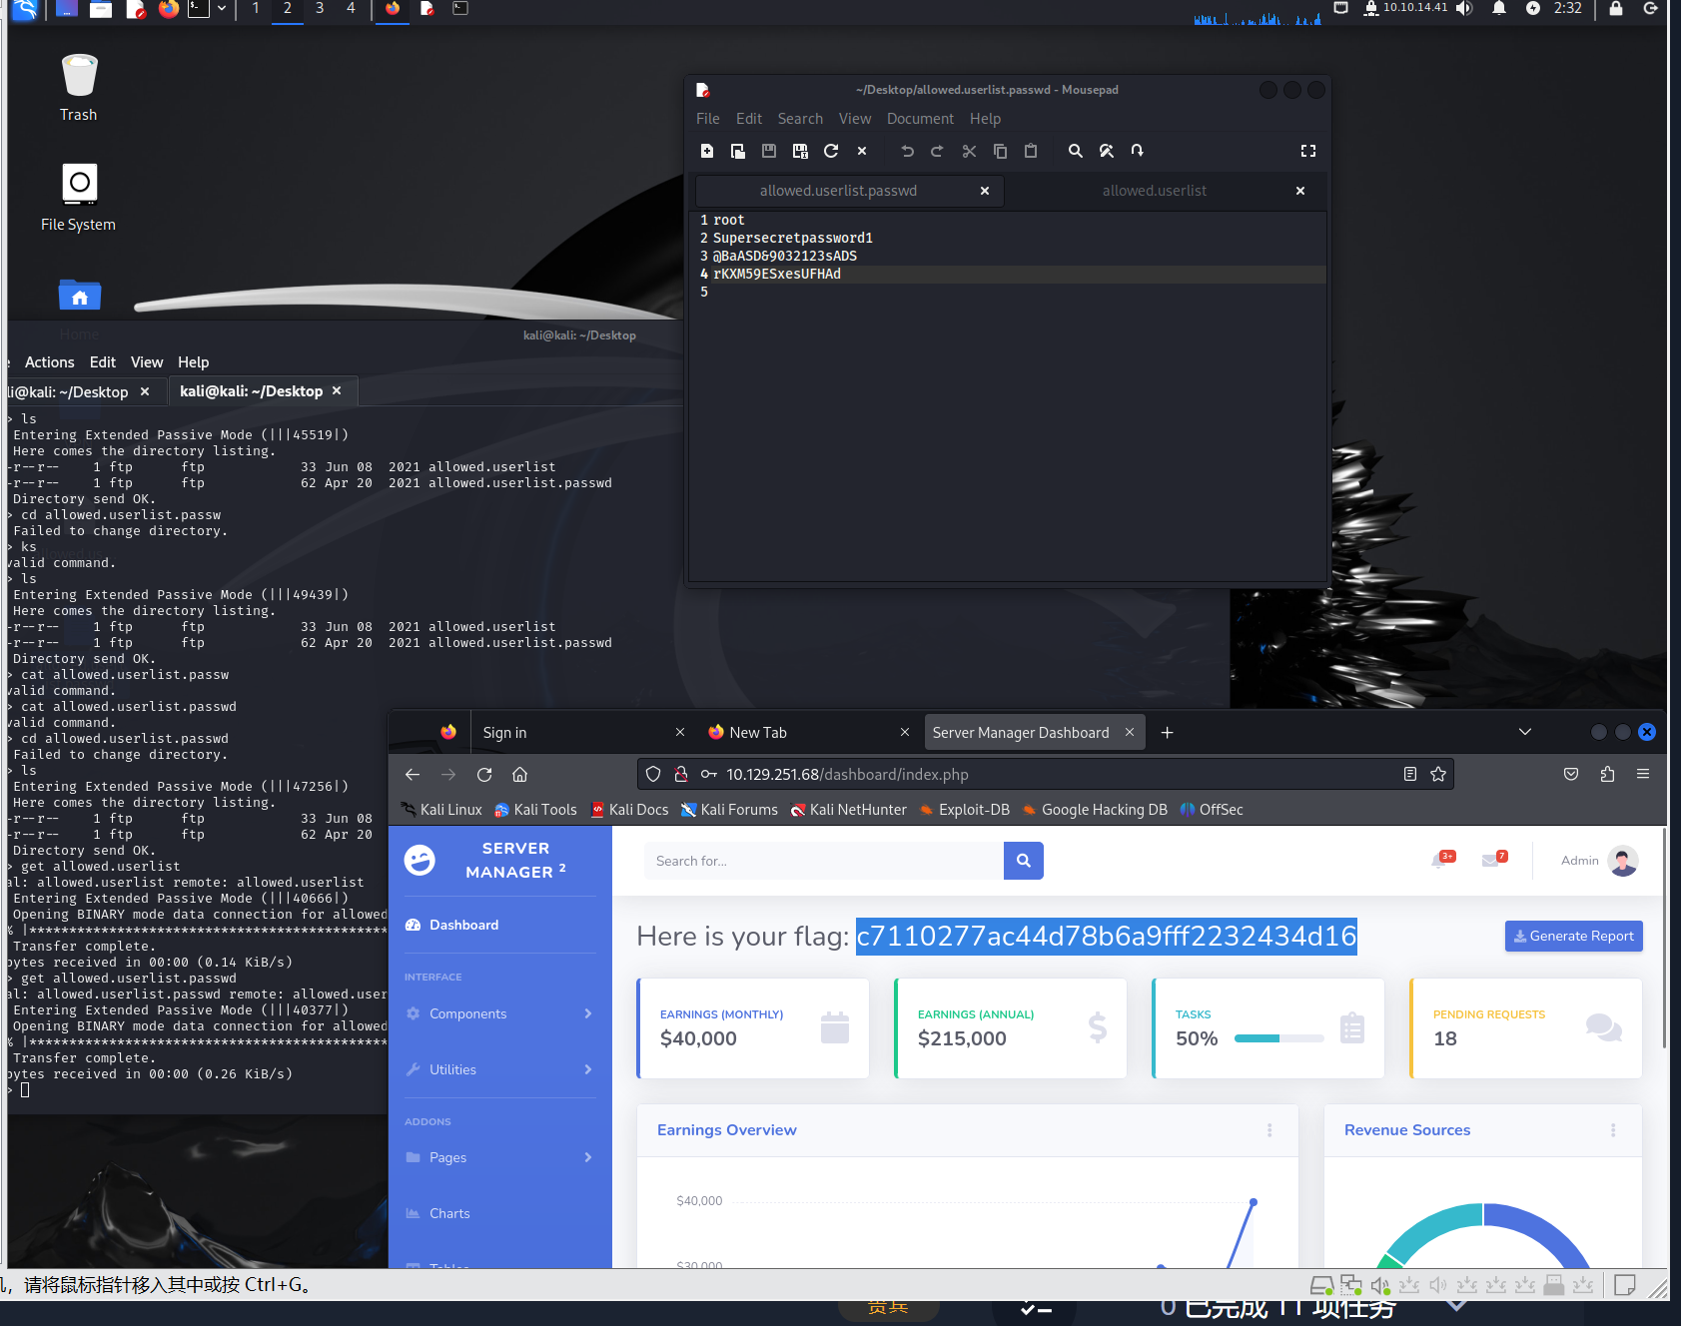Toggle Mousepad fullscreen with the corner brackets icon
Image resolution: width=1681 pixels, height=1326 pixels.
click(x=1308, y=151)
